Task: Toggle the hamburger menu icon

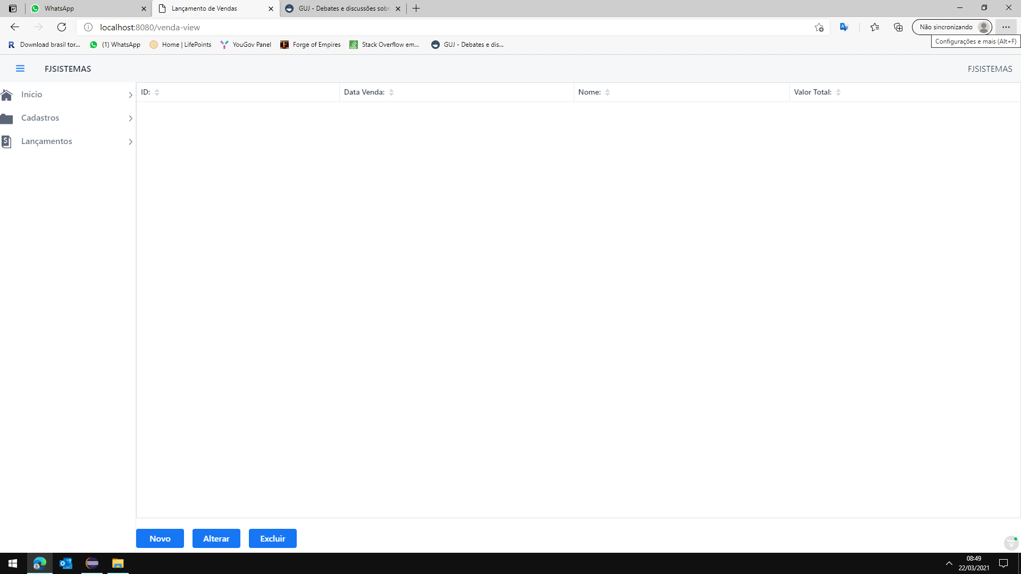Action: (x=20, y=69)
